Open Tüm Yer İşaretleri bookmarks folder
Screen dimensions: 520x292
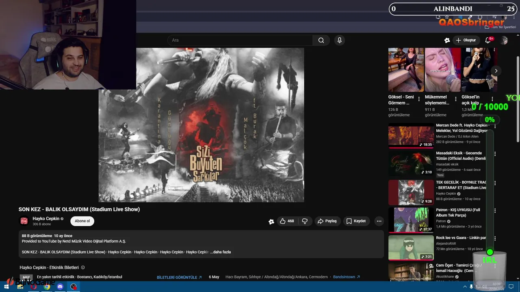coord(500,27)
